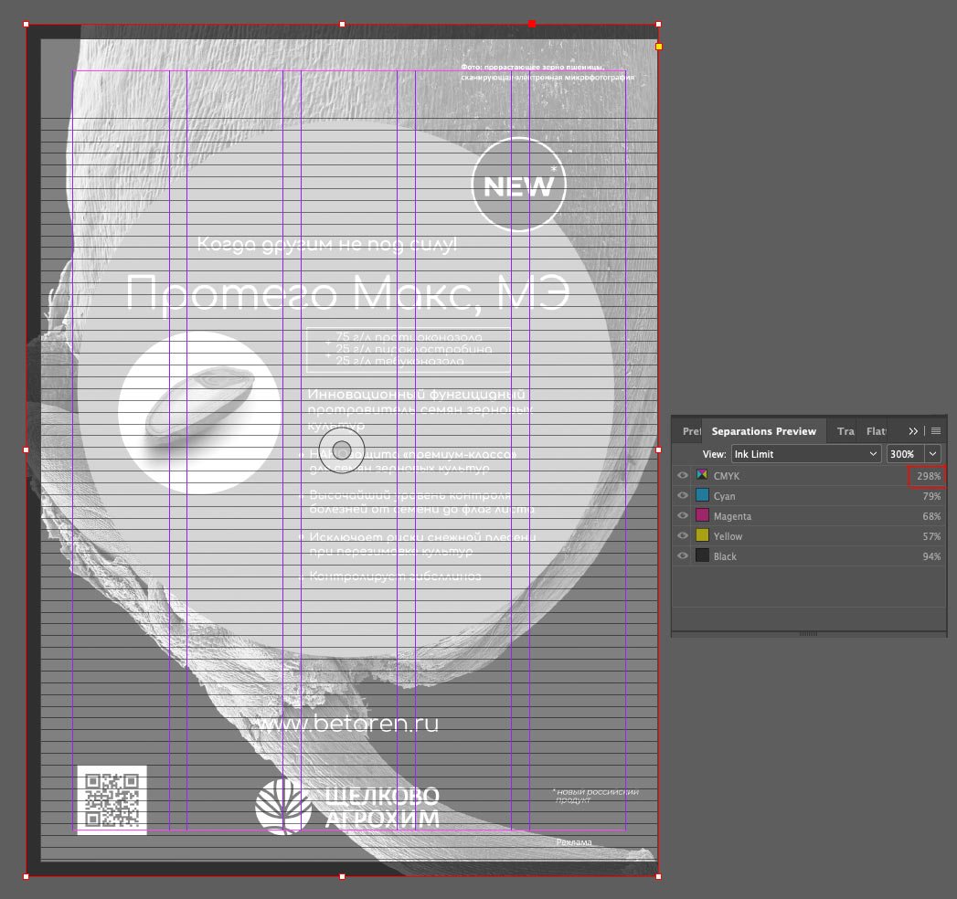Click the 79% Cyan value
Image resolution: width=957 pixels, height=899 pixels.
point(931,496)
